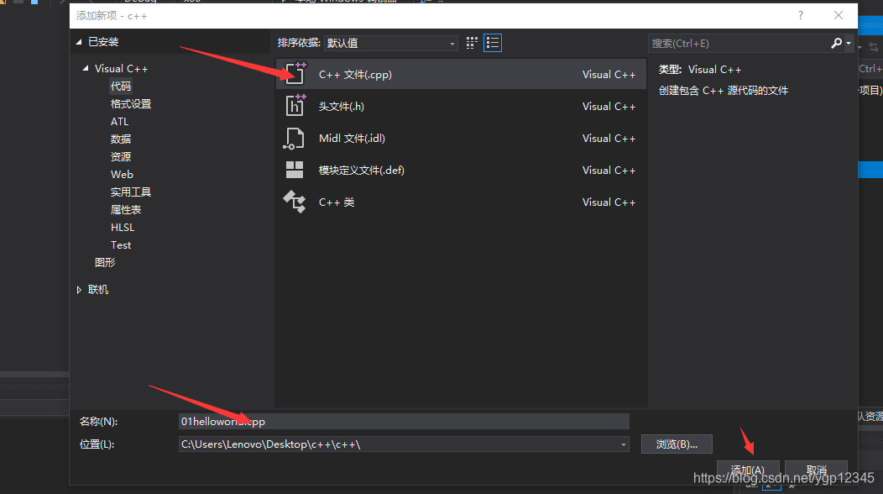Switch to list detail view
Screen dimensions: 883x494
coord(493,43)
